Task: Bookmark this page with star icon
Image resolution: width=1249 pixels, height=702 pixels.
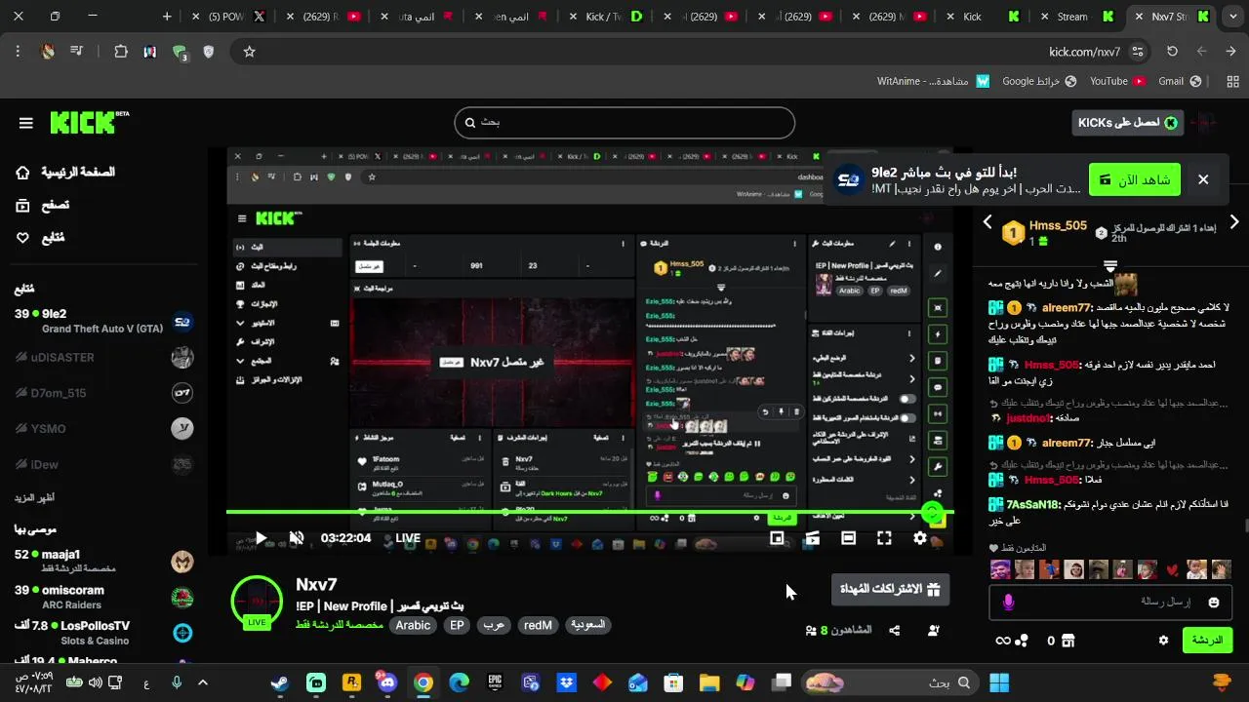Action: (249, 52)
